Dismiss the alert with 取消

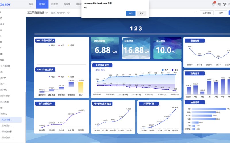[x=141, y=13]
